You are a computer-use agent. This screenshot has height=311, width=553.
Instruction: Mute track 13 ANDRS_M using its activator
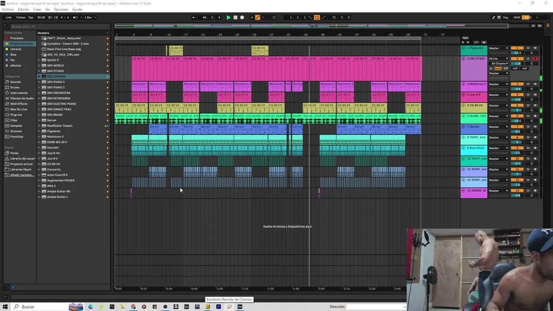(x=517, y=190)
